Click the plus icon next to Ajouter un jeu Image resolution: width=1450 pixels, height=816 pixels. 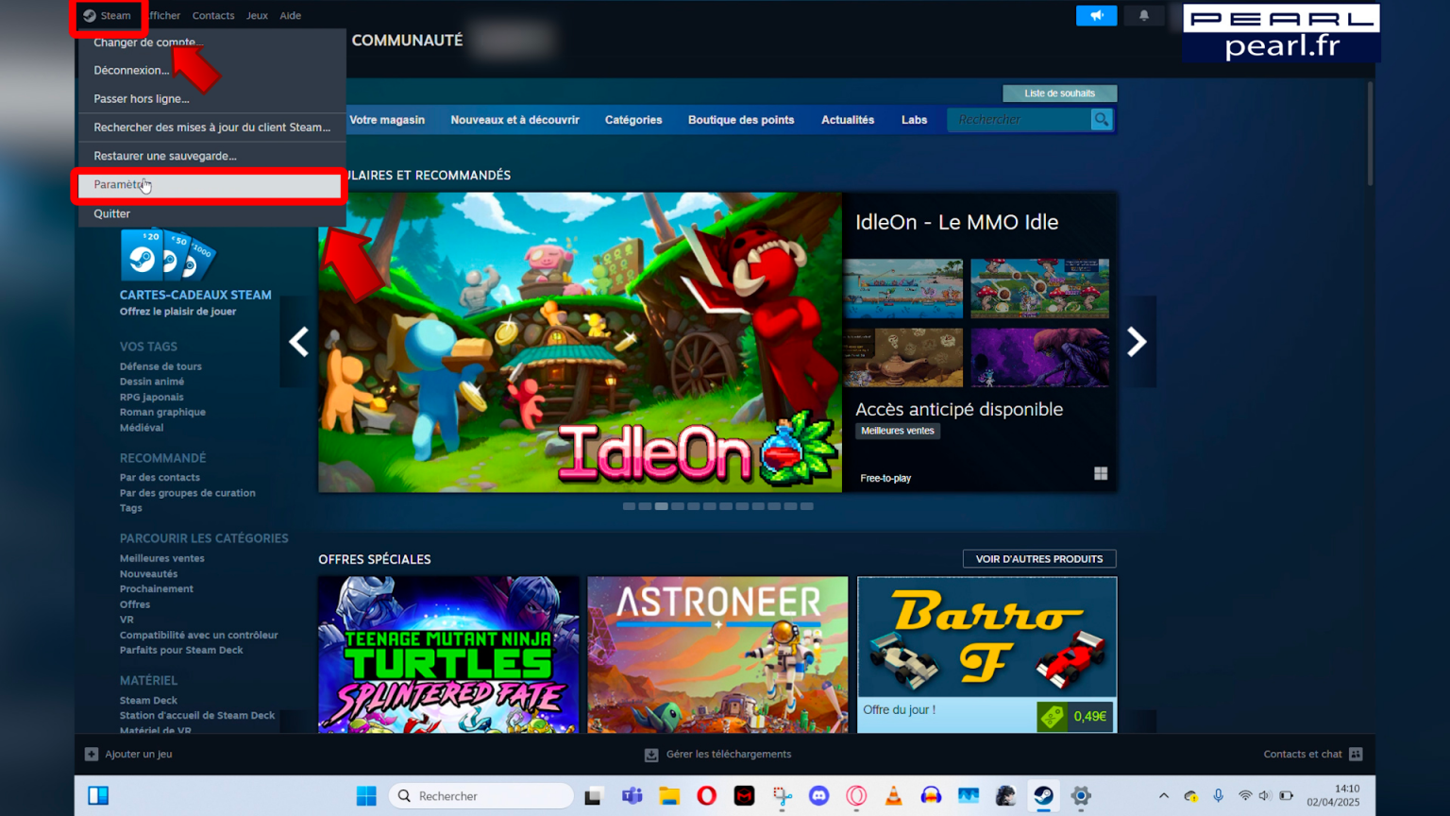(x=91, y=754)
